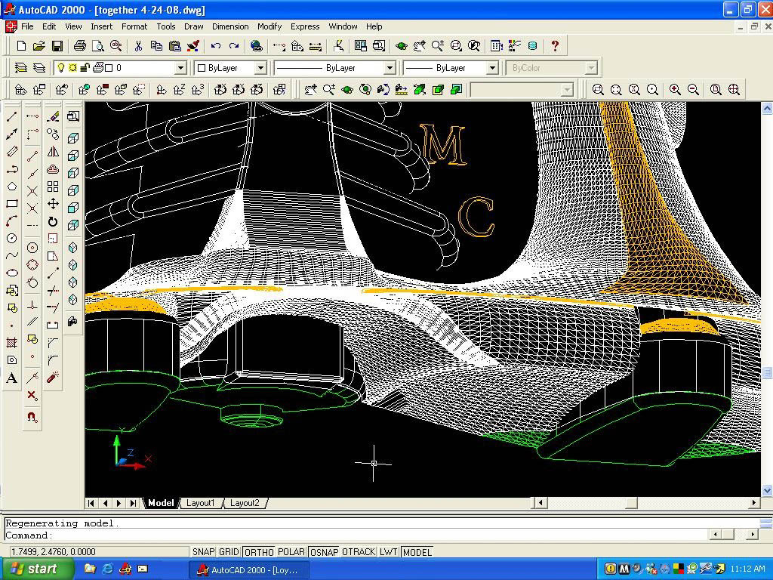Image resolution: width=773 pixels, height=580 pixels.
Task: Click the MODEL button in status bar
Action: 417,552
